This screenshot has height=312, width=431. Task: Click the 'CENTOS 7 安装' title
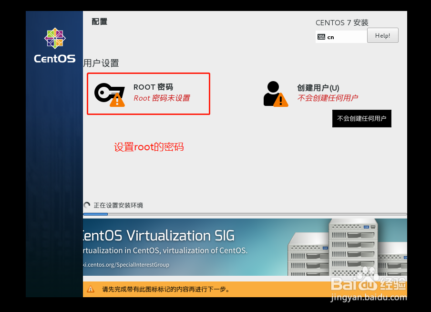(342, 22)
